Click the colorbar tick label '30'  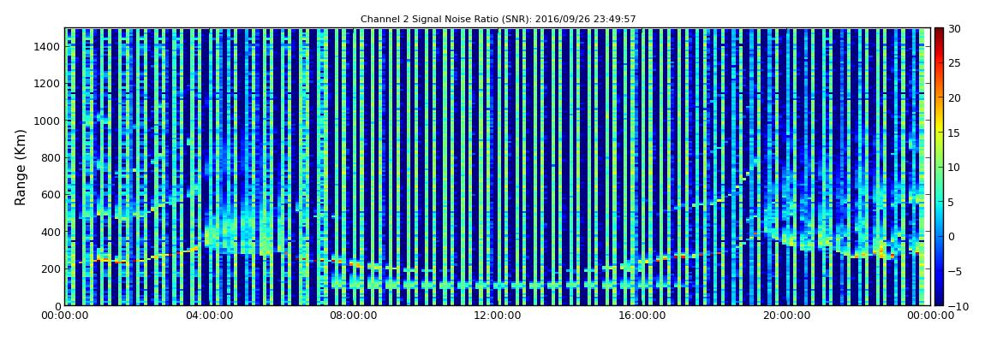click(x=953, y=29)
